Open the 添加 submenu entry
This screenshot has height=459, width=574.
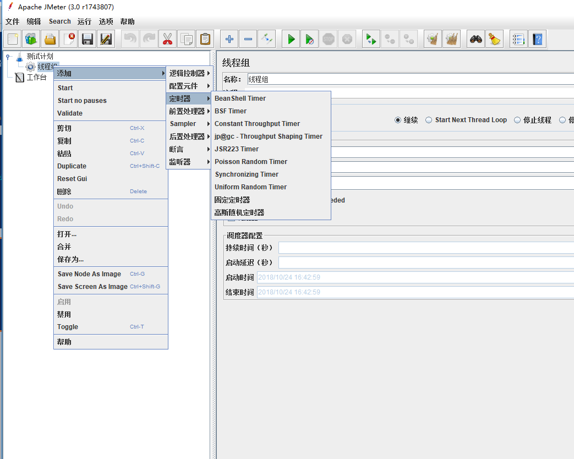111,73
